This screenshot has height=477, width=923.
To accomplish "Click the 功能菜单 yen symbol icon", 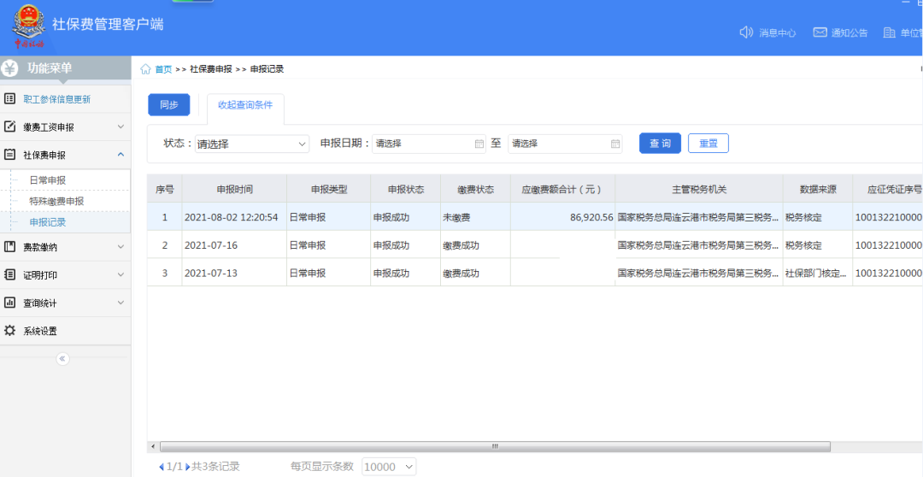I will tap(10, 68).
